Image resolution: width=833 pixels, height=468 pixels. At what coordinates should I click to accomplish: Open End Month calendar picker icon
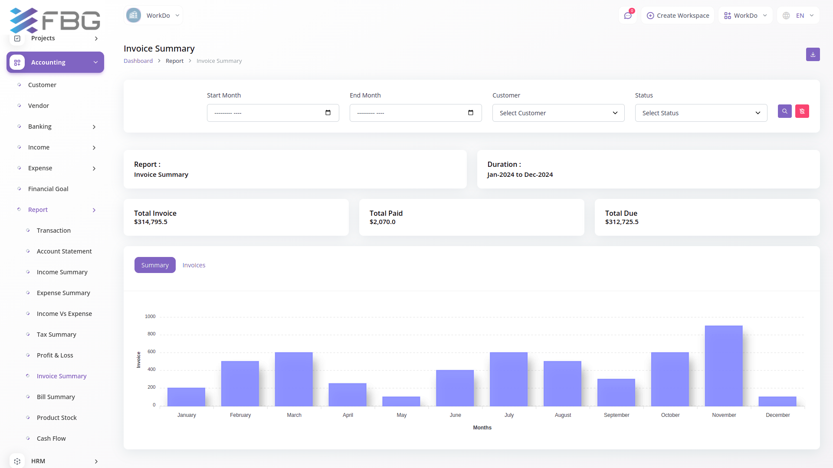(471, 113)
